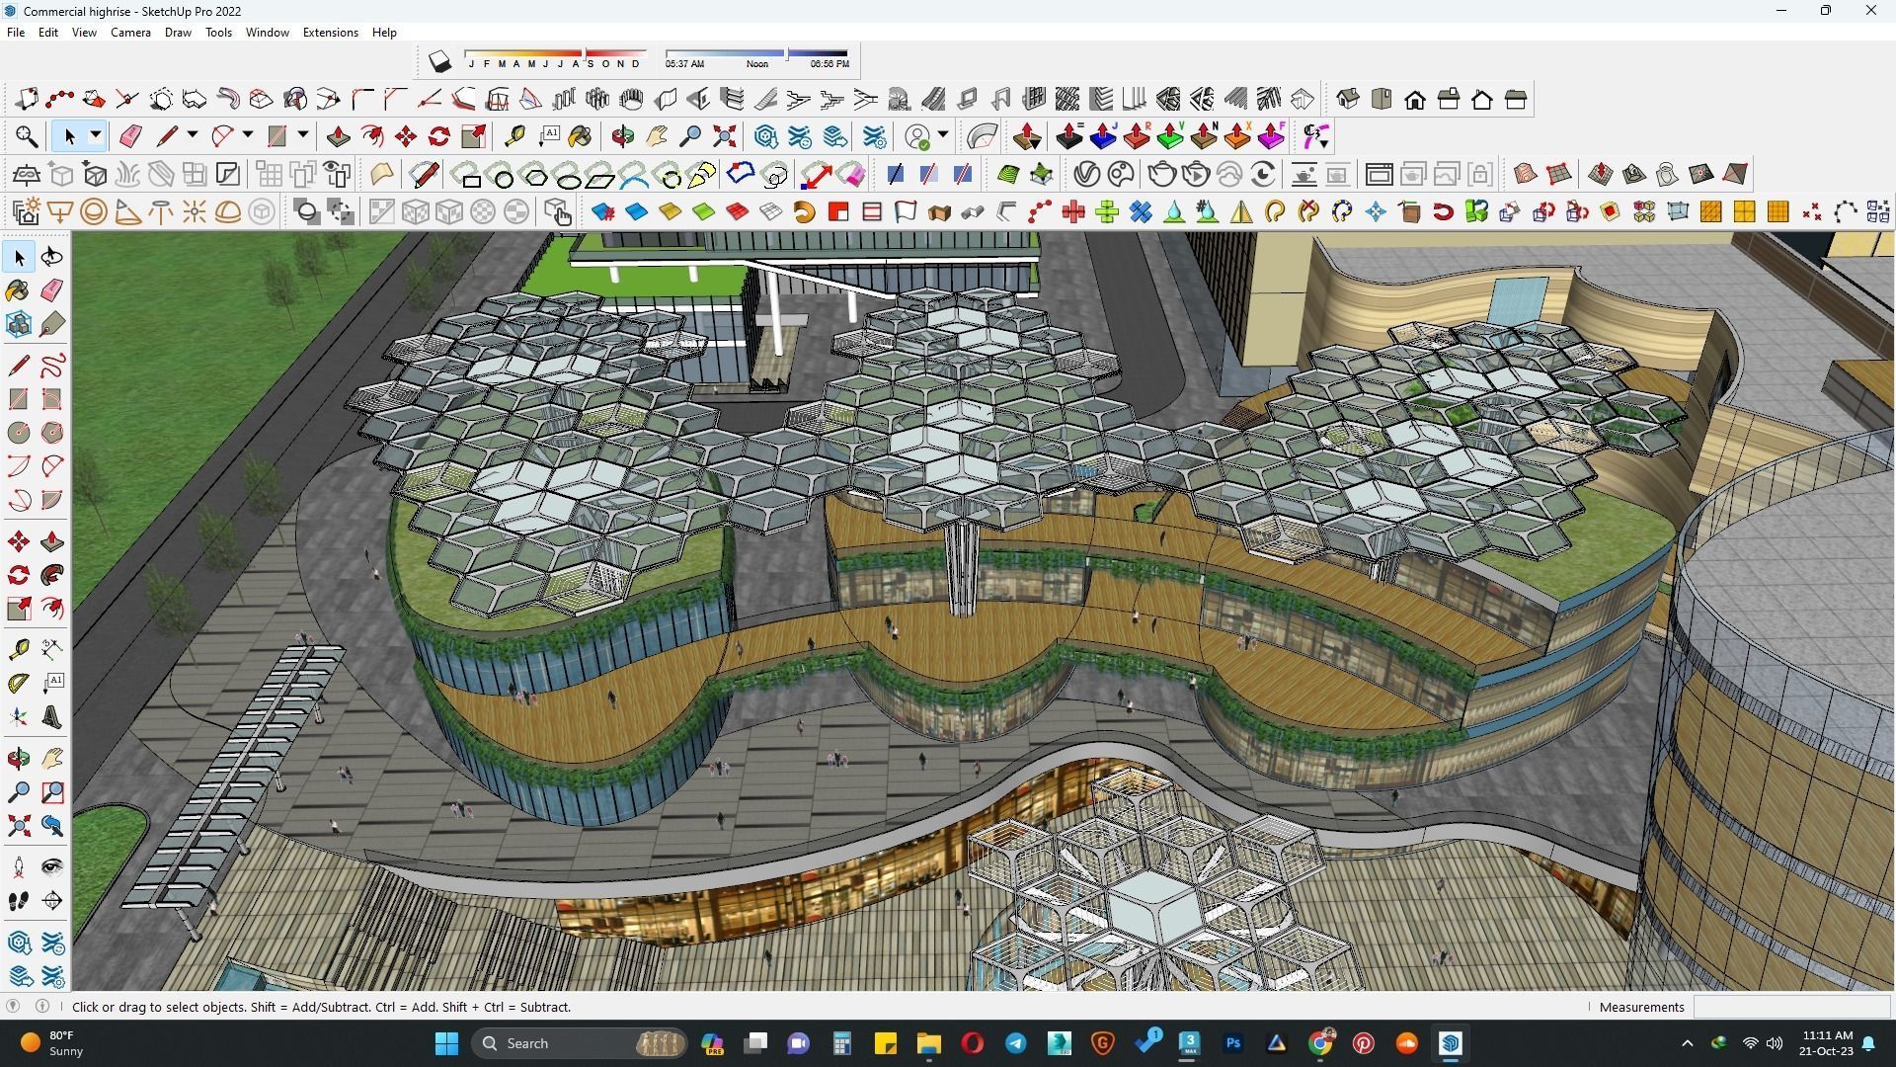Start V-Ray render teapot icon
This screenshot has width=1896, height=1067.
1162,175
